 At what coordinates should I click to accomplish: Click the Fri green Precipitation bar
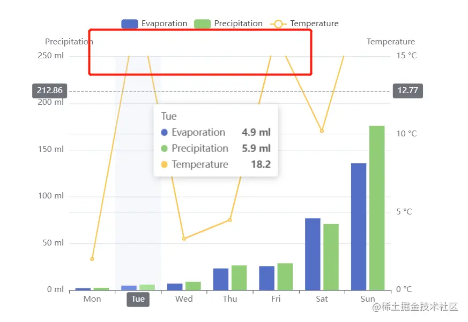[285, 277]
